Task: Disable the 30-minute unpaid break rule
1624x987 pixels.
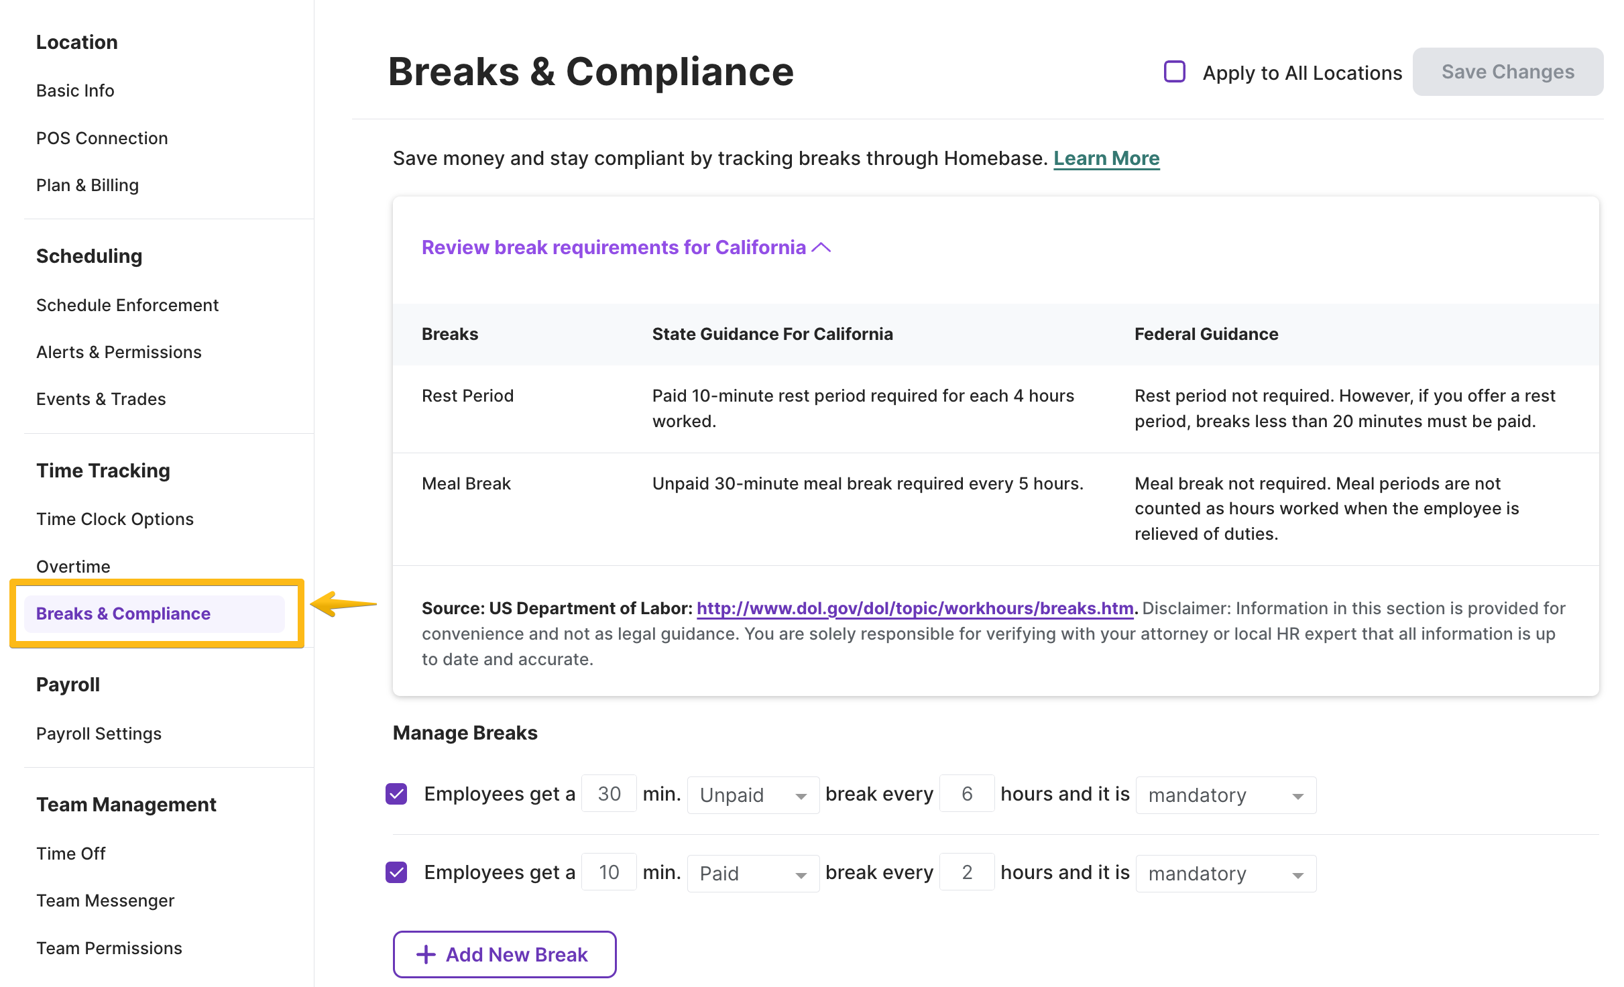Action: (396, 793)
